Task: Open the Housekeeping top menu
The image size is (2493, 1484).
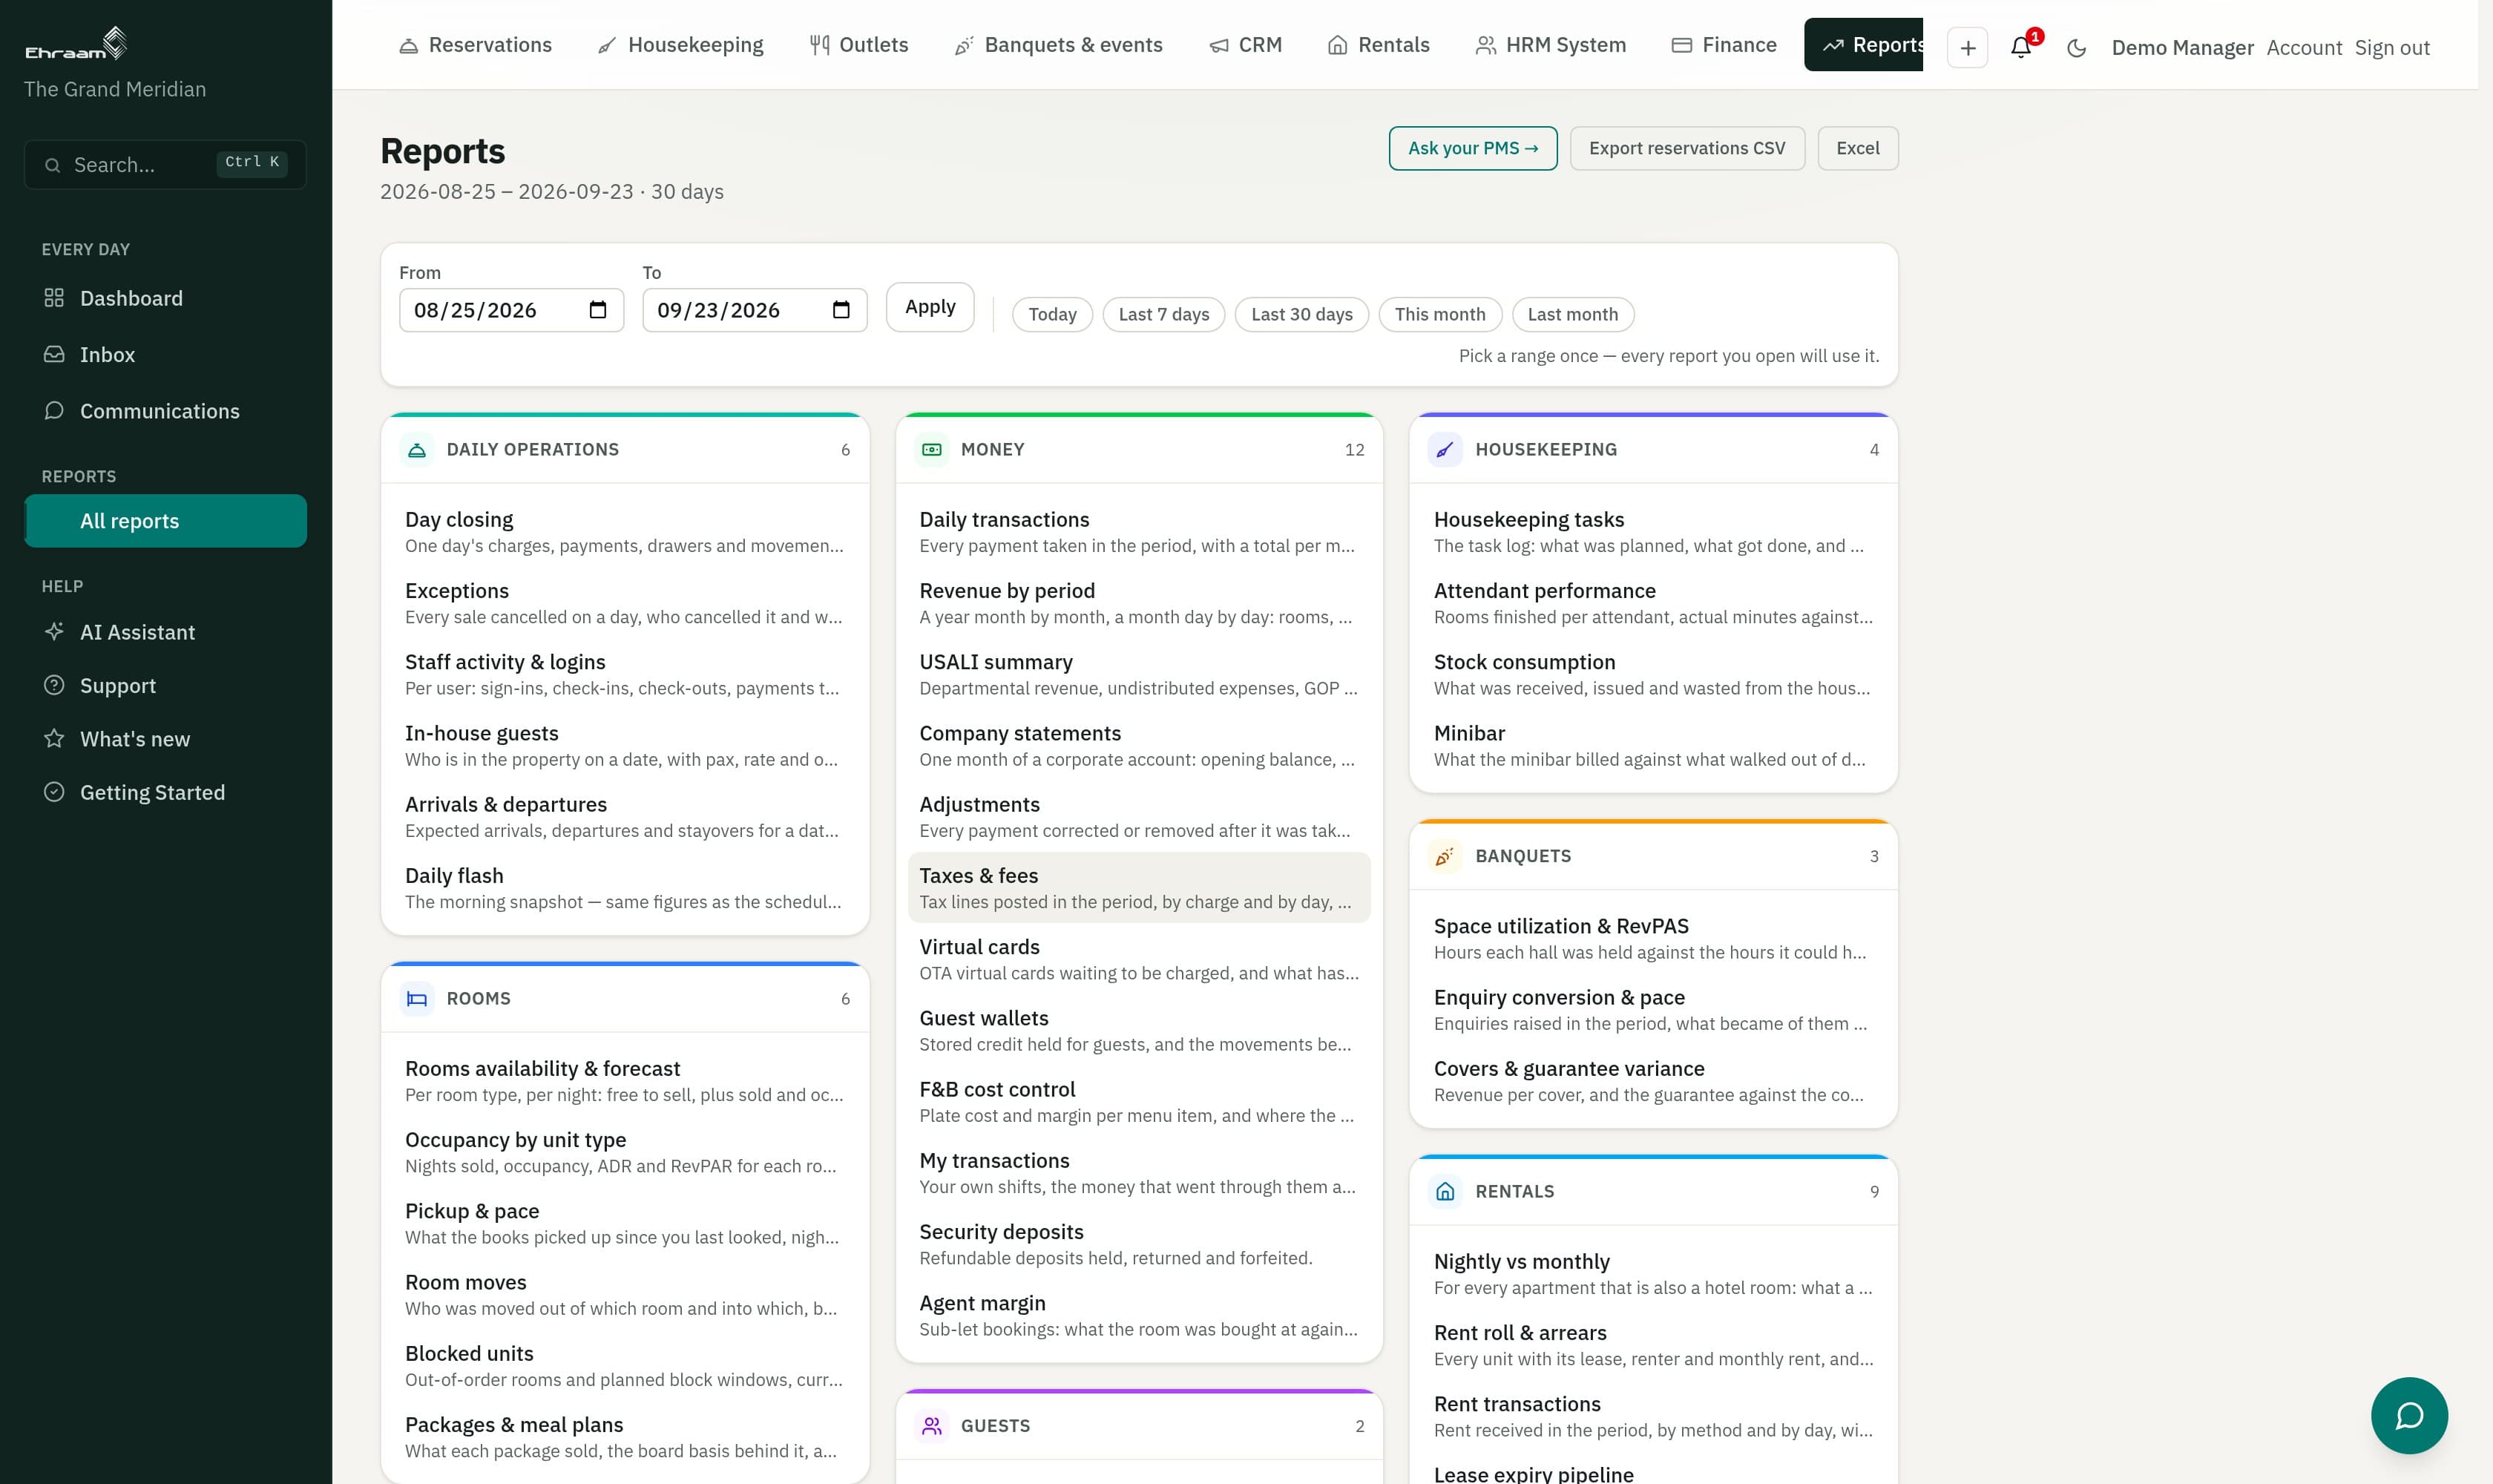Action: click(x=681, y=45)
